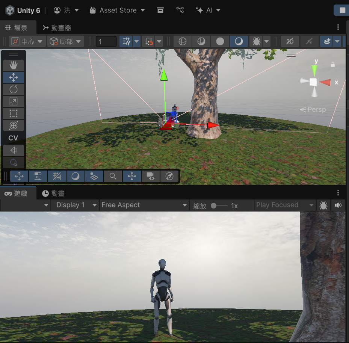349x343 pixels.
Task: Click the Unity 6 logo
Action: coord(10,11)
